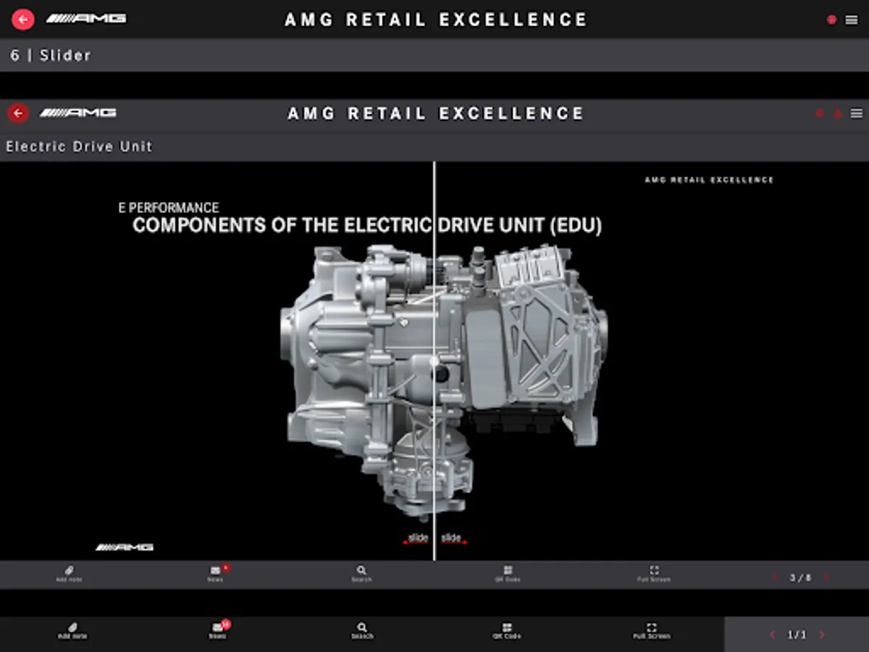The height and width of the screenshot is (652, 869).
Task: Go to next page of 3/8 pager
Action: click(x=826, y=577)
